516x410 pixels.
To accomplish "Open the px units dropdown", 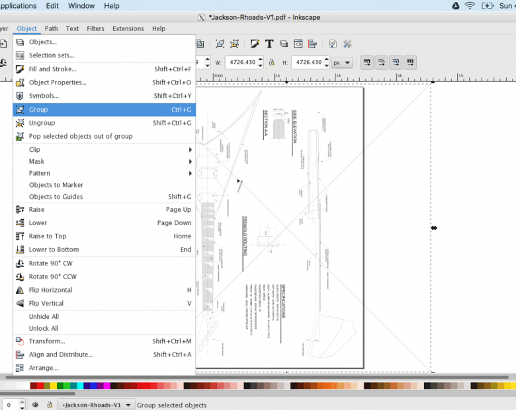I will [x=342, y=63].
